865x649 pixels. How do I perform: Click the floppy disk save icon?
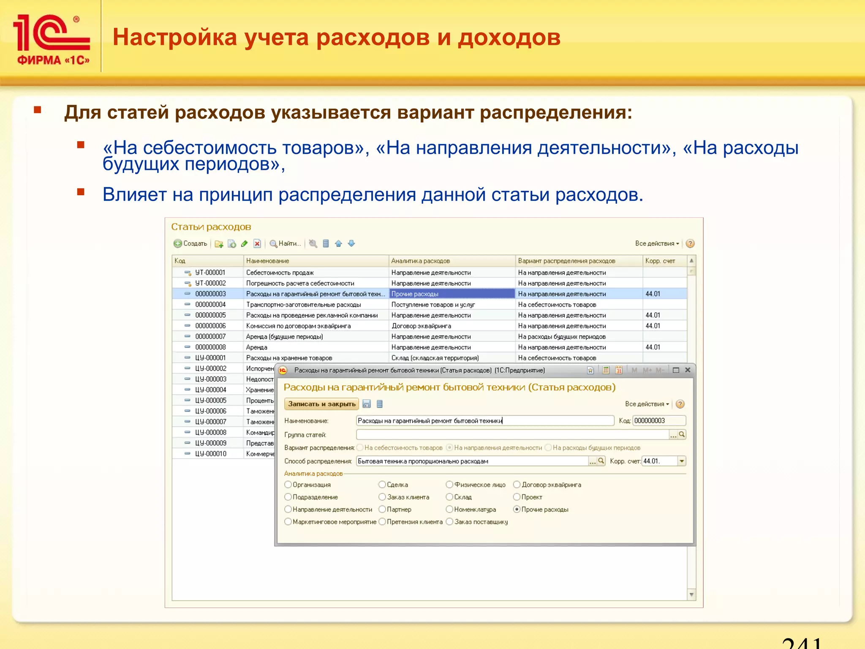click(x=367, y=404)
